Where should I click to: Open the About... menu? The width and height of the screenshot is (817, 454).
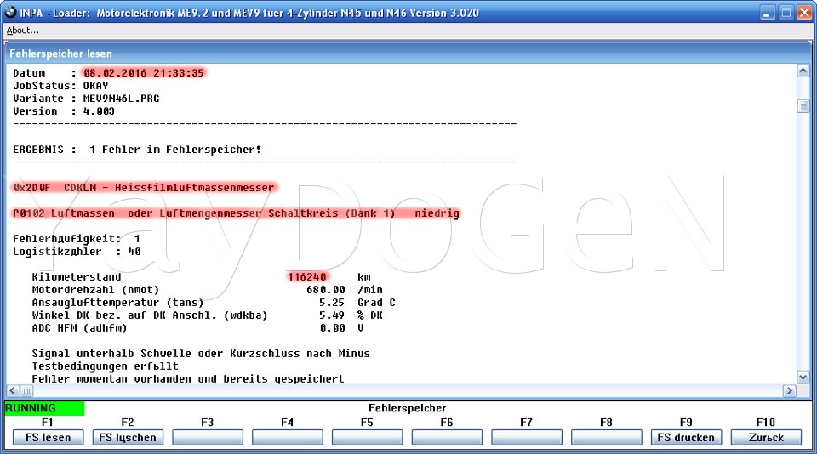point(22,31)
